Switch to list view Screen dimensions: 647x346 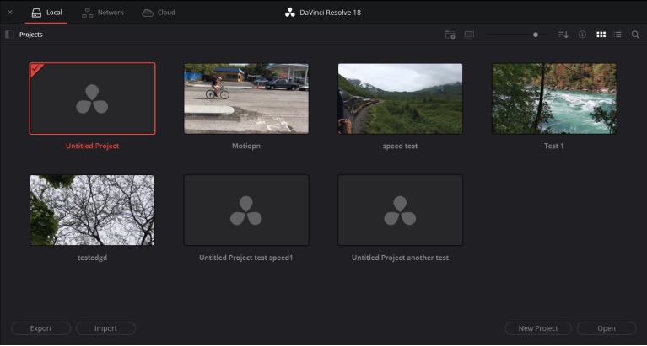click(617, 35)
